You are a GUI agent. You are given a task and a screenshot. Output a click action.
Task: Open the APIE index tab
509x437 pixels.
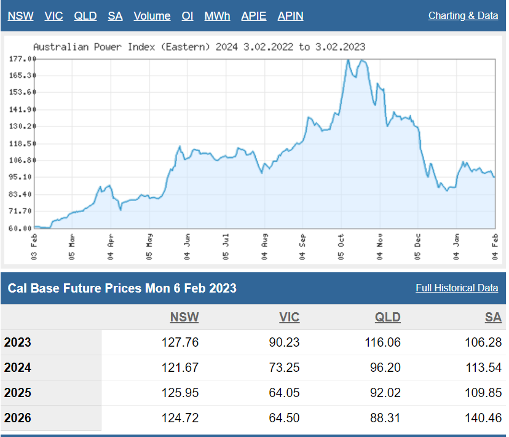[254, 16]
